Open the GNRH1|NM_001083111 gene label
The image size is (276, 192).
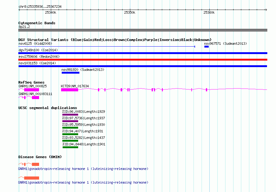[x=35, y=94]
